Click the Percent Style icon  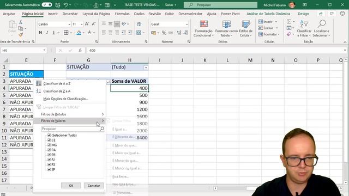coord(164,33)
